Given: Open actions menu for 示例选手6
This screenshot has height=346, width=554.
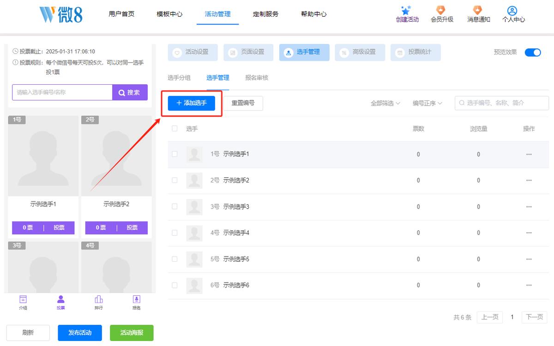Looking at the screenshot, I should [x=529, y=285].
